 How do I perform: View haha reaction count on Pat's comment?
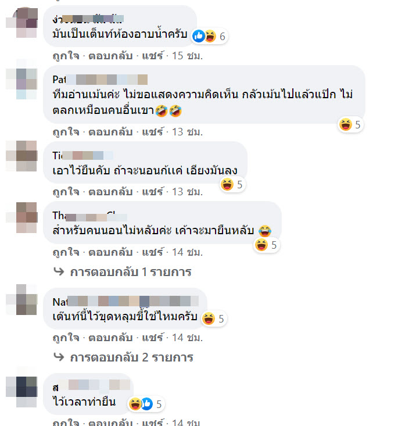click(350, 125)
